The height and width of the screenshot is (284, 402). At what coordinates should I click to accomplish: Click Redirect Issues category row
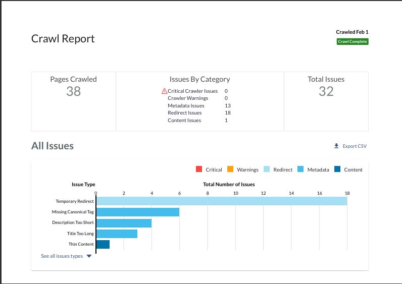click(199, 112)
